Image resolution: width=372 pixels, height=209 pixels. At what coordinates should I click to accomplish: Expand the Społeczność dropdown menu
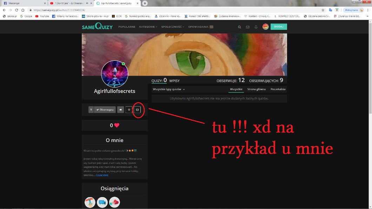(x=173, y=27)
